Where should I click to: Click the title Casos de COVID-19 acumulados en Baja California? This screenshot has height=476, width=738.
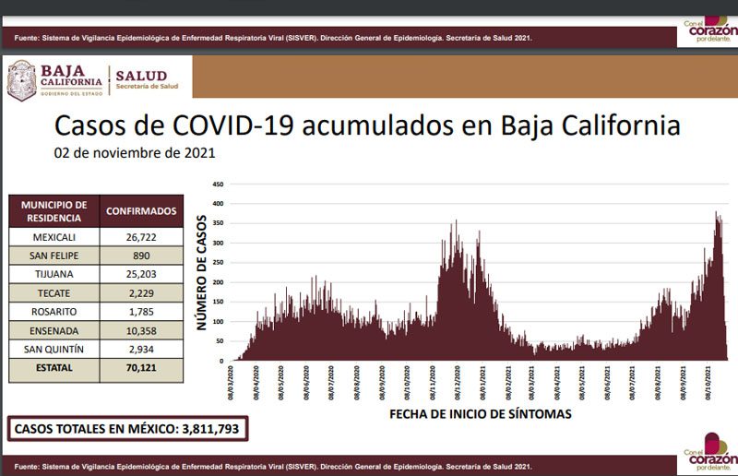(367, 125)
